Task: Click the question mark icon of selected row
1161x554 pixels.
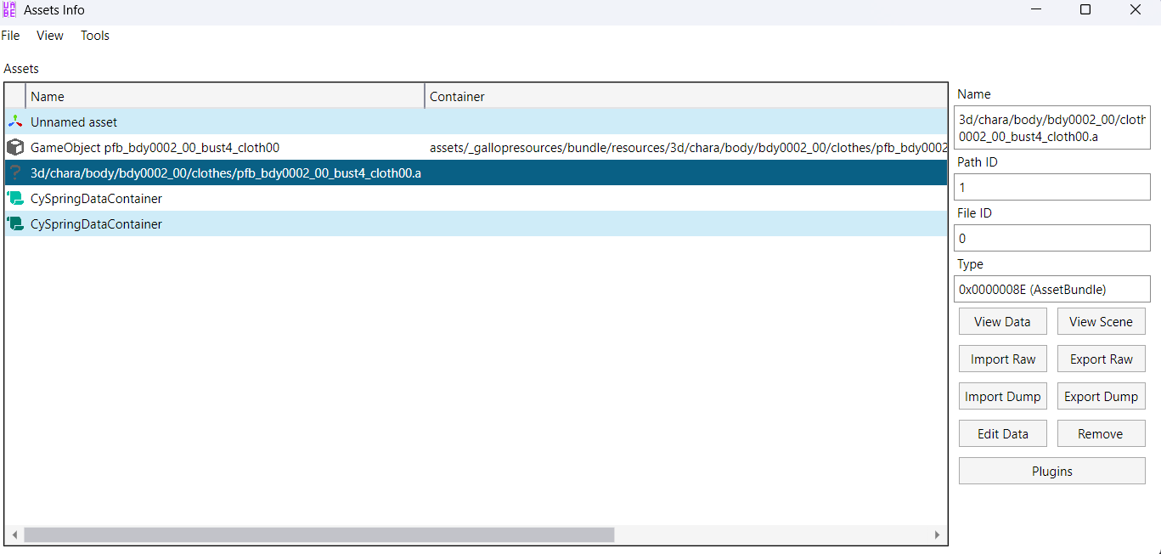Action: click(x=14, y=172)
